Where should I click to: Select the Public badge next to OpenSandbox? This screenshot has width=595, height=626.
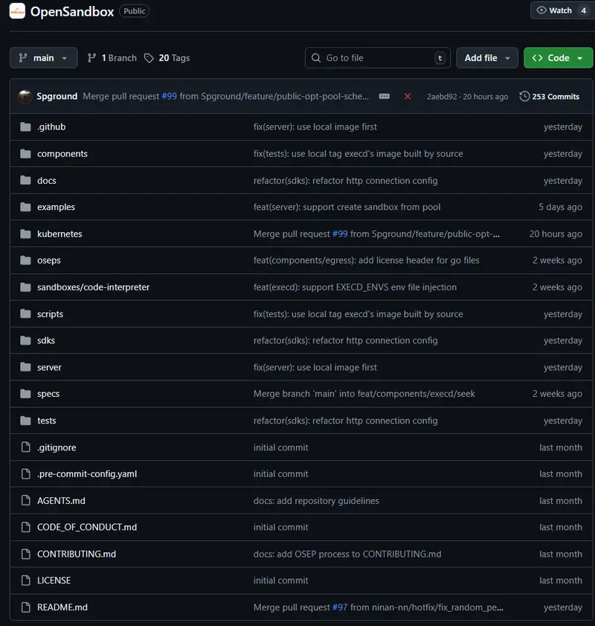(x=134, y=11)
